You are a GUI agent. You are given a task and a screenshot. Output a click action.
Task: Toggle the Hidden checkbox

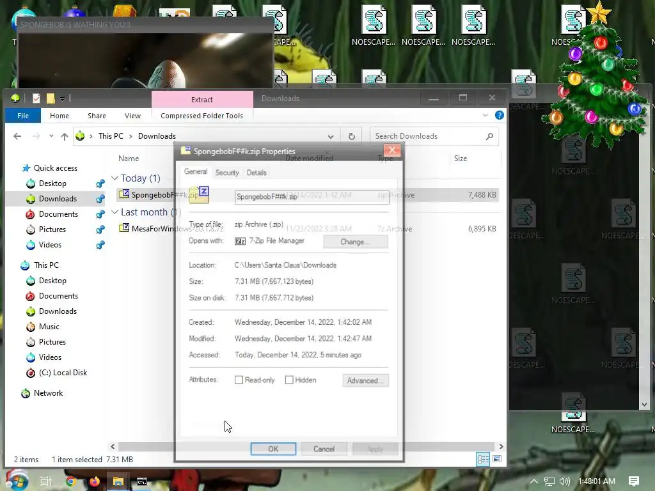tap(289, 380)
